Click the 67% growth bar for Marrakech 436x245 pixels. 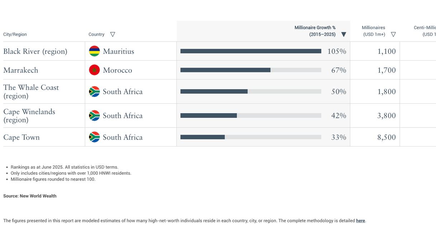point(225,70)
